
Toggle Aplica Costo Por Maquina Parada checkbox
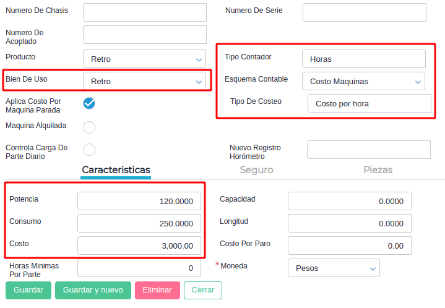tap(89, 103)
